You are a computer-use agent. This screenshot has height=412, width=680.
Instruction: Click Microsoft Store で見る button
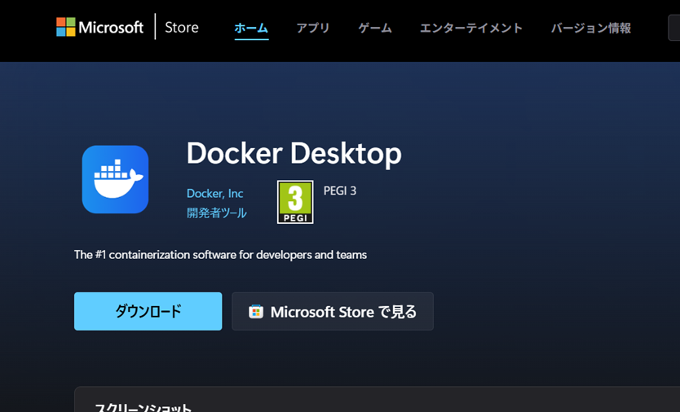point(333,311)
